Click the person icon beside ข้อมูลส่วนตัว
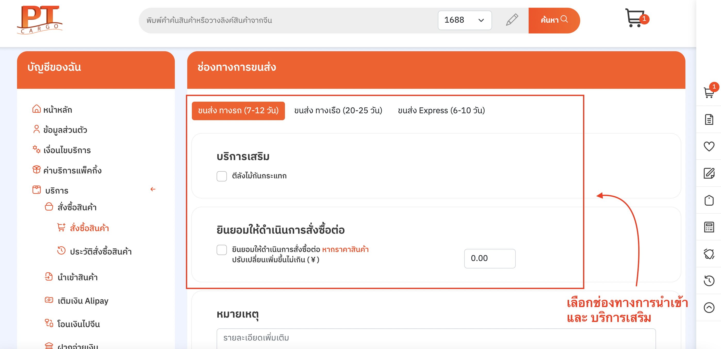This screenshot has height=349, width=721. click(x=36, y=129)
